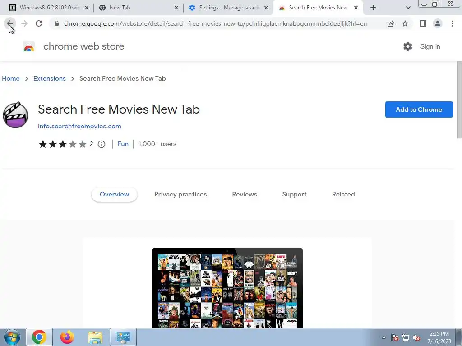The height and width of the screenshot is (346, 462).
Task: Open the Fun category link
Action: click(x=123, y=144)
